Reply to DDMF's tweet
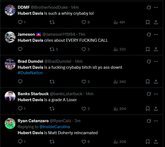This screenshot has height=147, width=165. (20, 22)
